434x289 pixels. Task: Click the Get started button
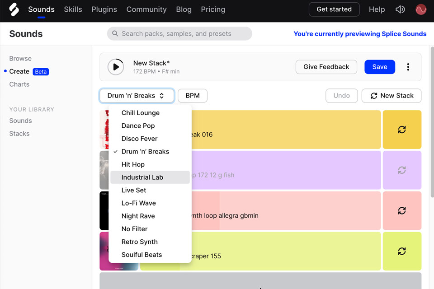tap(334, 9)
